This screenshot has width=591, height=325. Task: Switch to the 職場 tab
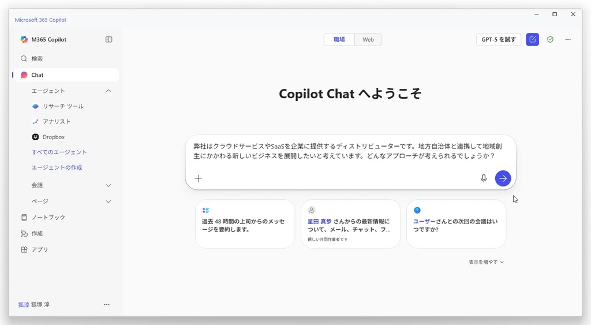(339, 40)
